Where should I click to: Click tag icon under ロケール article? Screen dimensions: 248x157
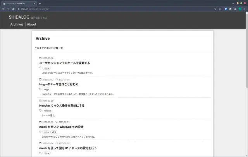(40, 68)
